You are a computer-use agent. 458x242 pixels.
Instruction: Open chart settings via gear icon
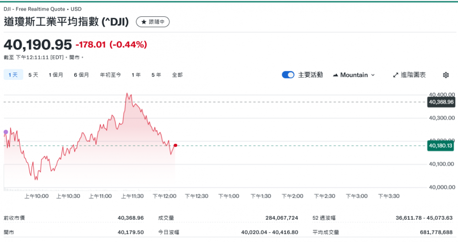[446, 75]
